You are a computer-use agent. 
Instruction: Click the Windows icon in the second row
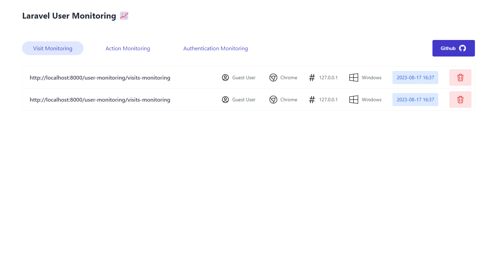point(354,100)
